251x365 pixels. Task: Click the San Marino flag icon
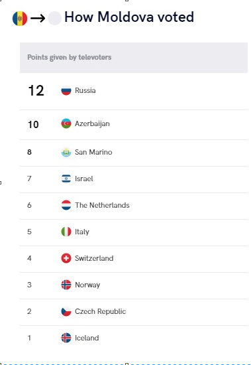66,152
